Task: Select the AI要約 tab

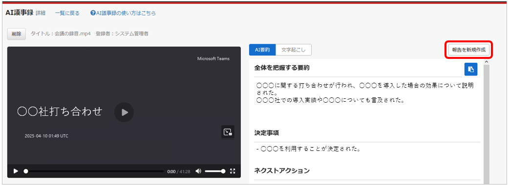Action: [262, 50]
